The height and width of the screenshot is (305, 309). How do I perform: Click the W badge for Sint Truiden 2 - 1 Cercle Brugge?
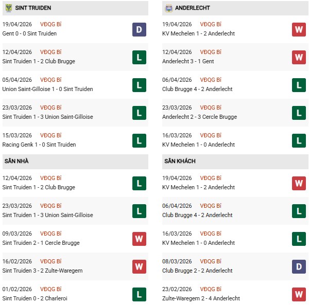(x=139, y=239)
